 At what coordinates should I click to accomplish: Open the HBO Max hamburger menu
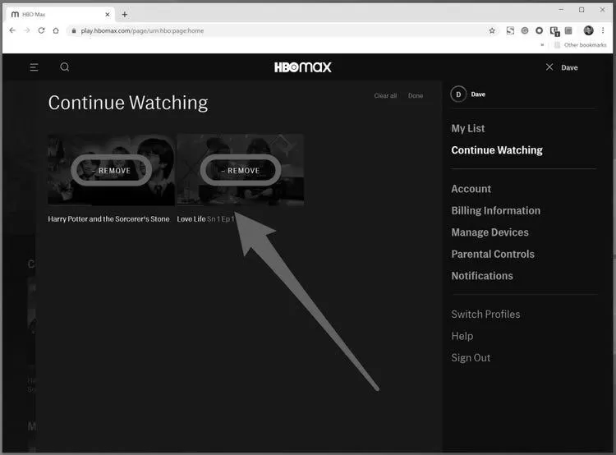34,67
